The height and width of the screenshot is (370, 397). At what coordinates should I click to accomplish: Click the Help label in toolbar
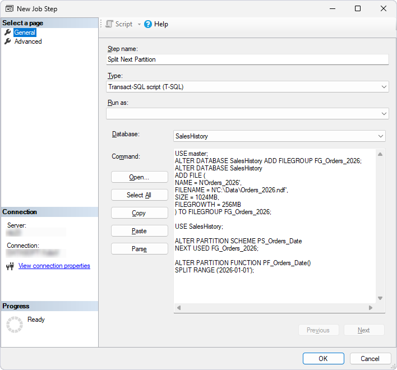161,24
